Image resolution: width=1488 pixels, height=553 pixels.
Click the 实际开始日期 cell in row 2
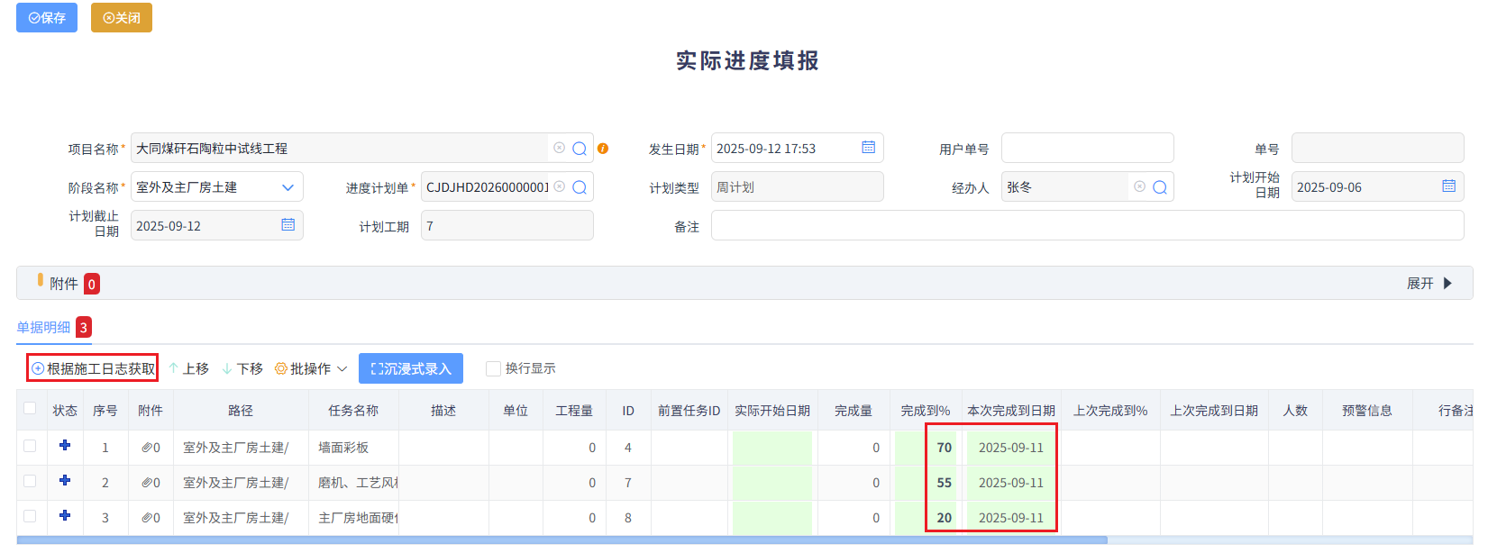pos(772,483)
